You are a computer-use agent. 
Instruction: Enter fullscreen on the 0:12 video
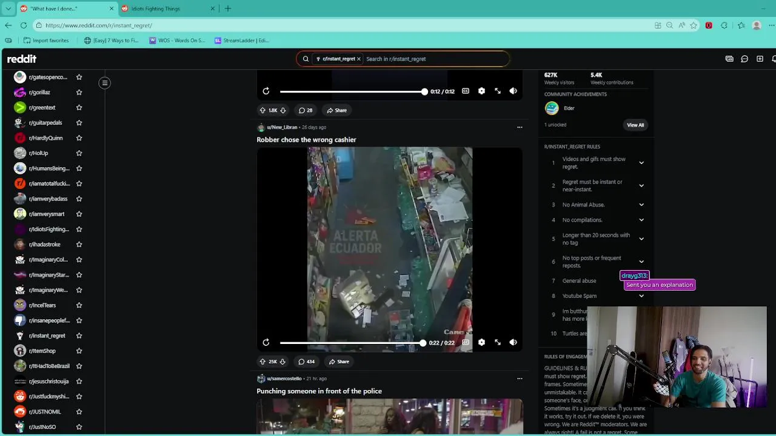497,91
